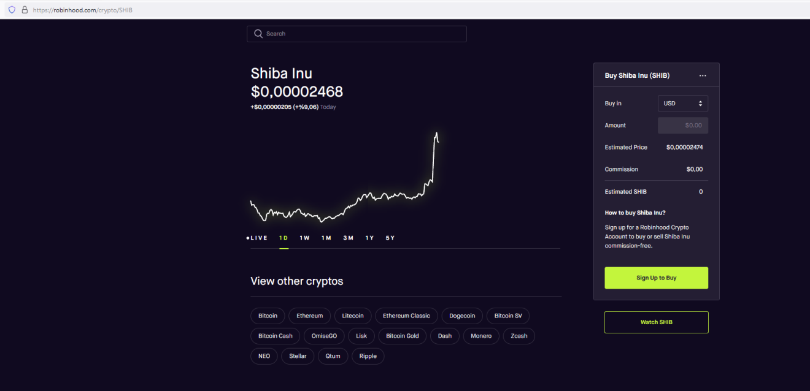
Task: Click the peak of the price chart
Action: (x=436, y=132)
